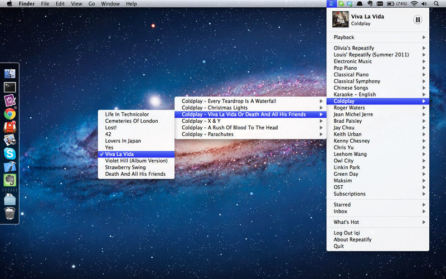This screenshot has height=279, width=446.
Task: Play Violet Hill (Album Version)
Action: pos(136,161)
